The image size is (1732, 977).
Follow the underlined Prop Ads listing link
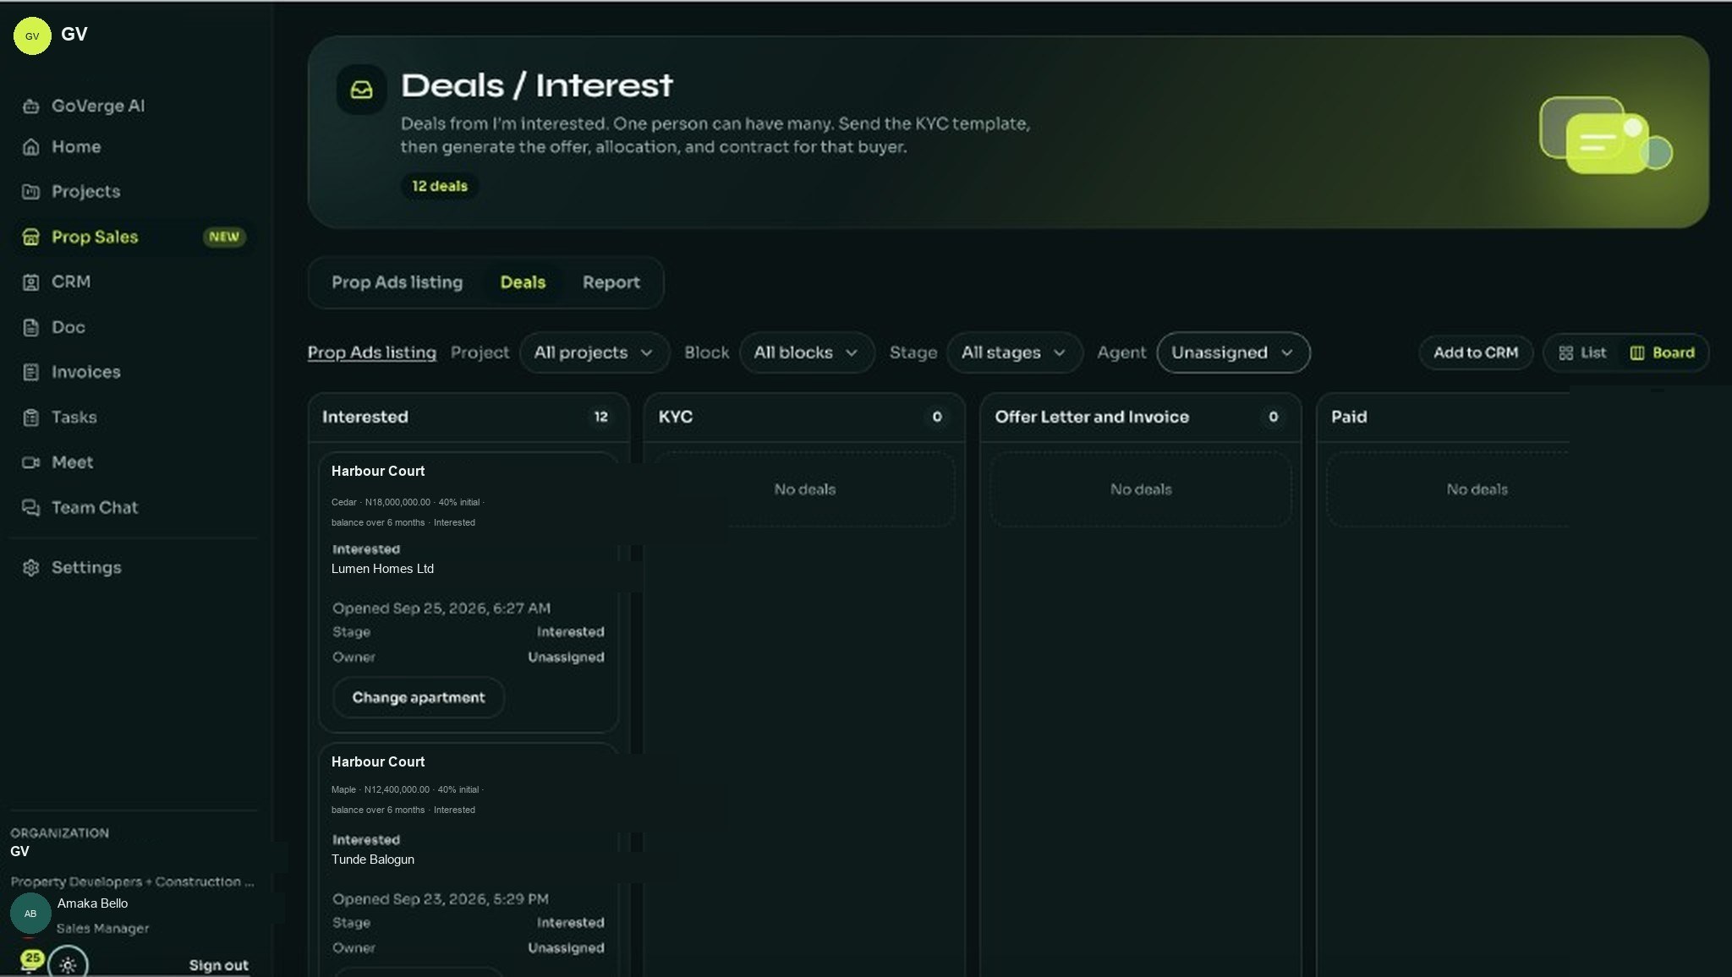pos(372,353)
